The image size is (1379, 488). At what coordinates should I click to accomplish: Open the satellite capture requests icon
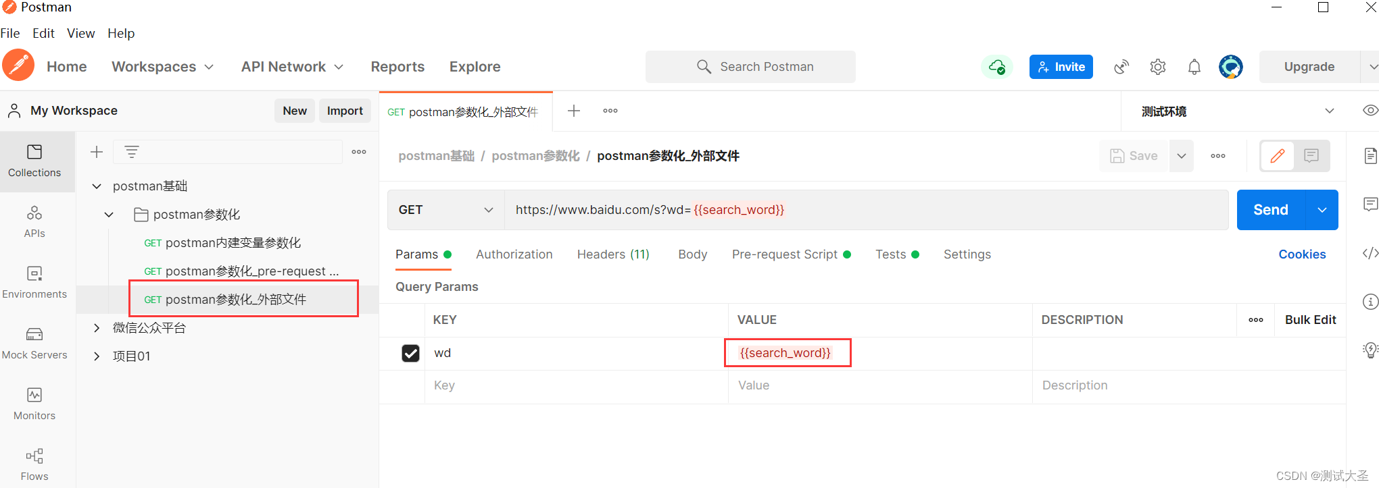[x=1121, y=67]
